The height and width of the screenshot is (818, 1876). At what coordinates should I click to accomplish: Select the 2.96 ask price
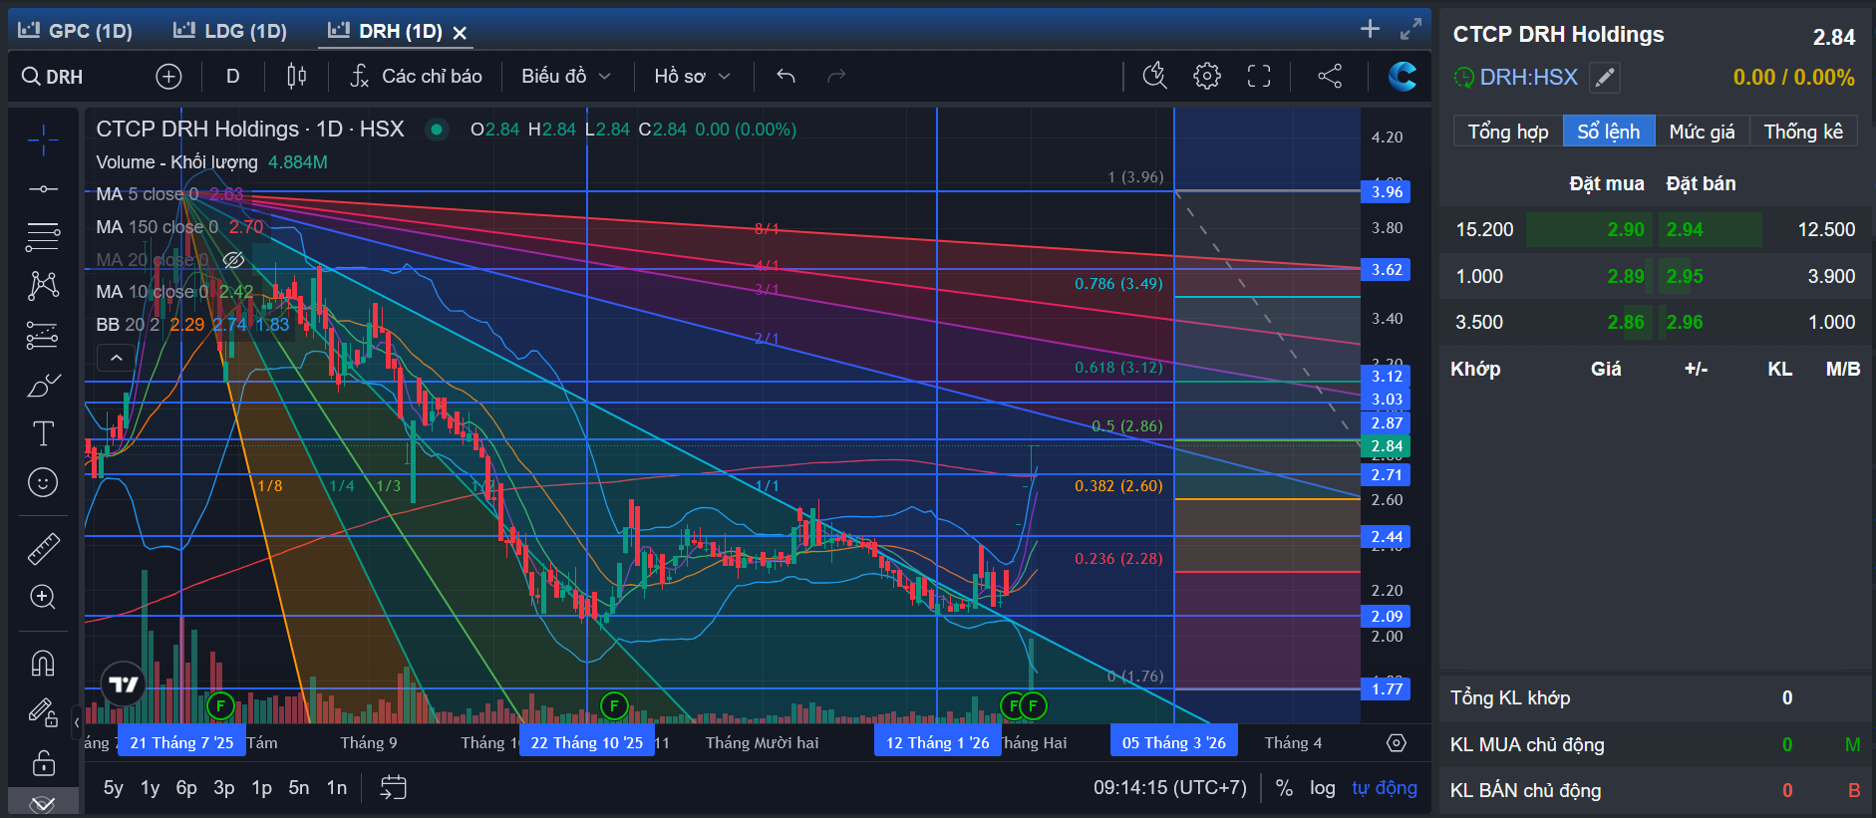[1685, 322]
